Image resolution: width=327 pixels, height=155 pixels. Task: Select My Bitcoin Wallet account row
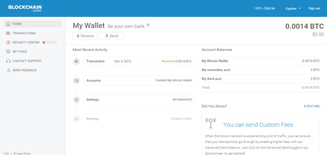pyautogui.click(x=261, y=61)
